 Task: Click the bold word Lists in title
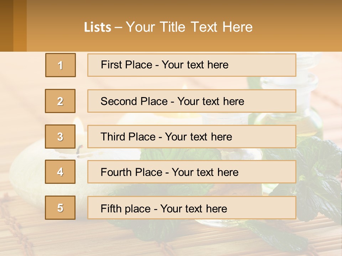coord(97,27)
